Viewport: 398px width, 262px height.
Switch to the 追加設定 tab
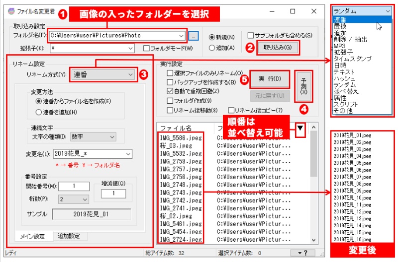click(69, 236)
